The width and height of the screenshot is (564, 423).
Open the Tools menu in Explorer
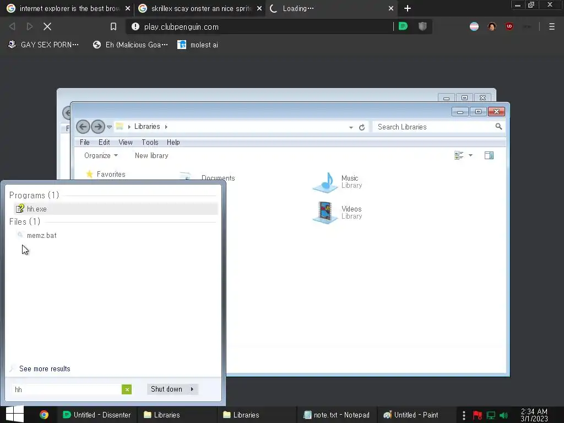pyautogui.click(x=150, y=143)
